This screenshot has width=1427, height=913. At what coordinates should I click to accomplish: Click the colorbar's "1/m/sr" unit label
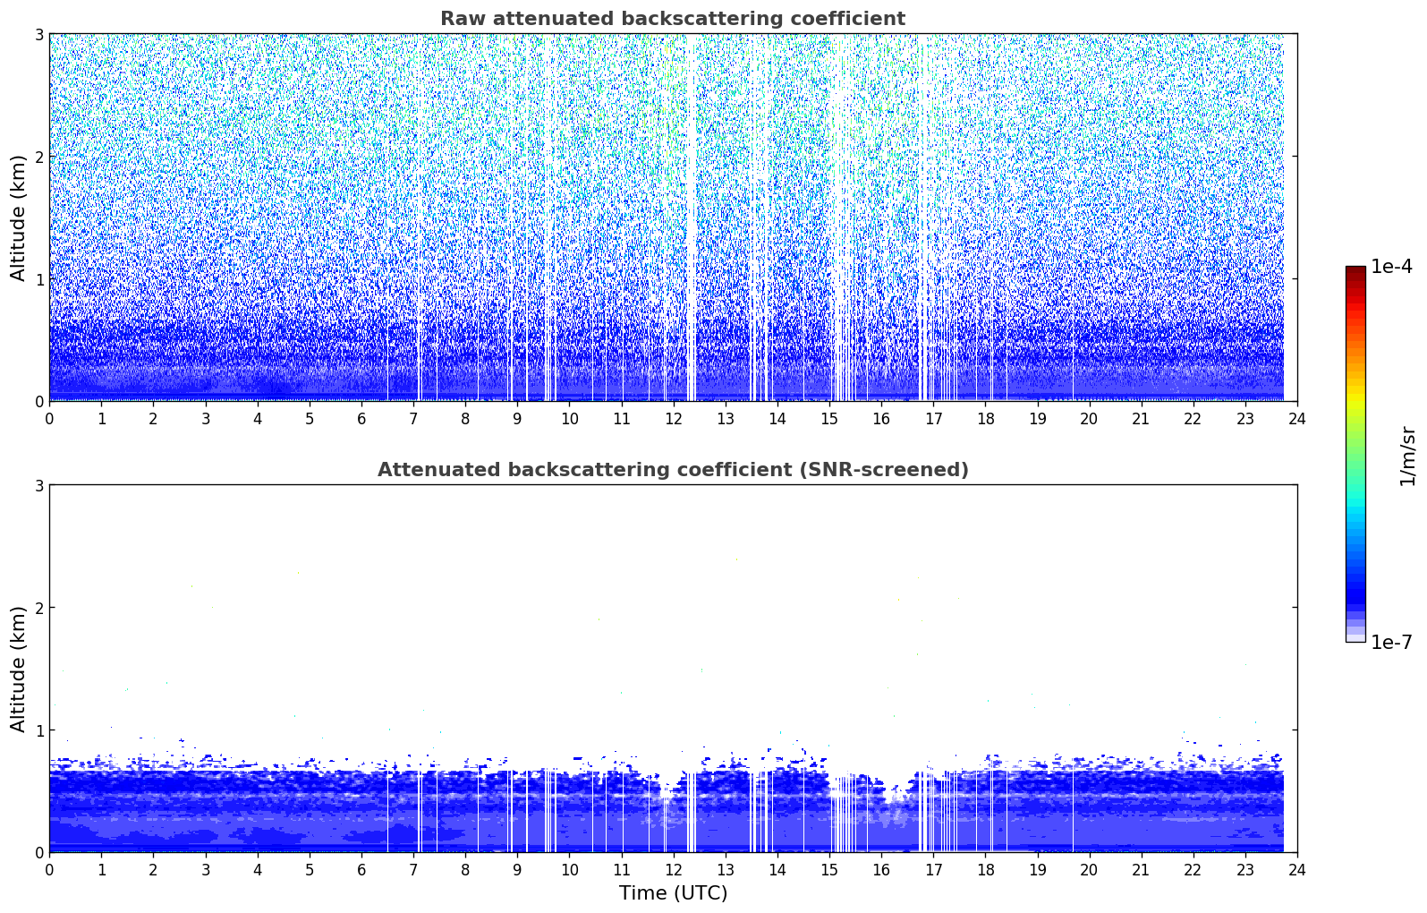pos(1407,455)
